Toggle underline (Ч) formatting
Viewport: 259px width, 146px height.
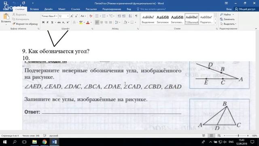point(52,22)
